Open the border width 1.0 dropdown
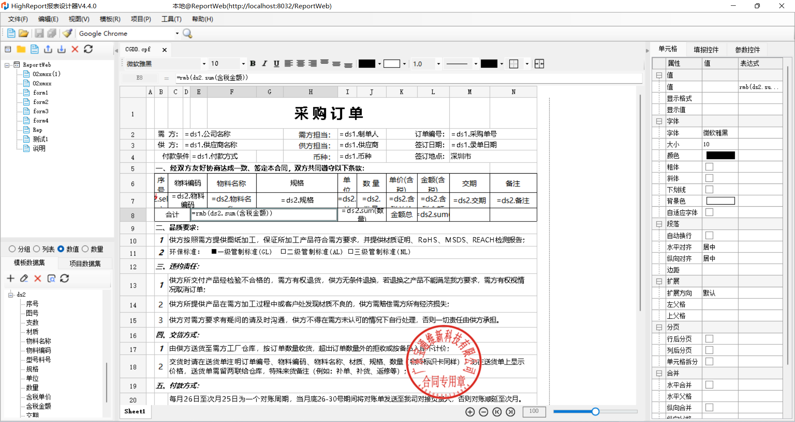 [438, 64]
